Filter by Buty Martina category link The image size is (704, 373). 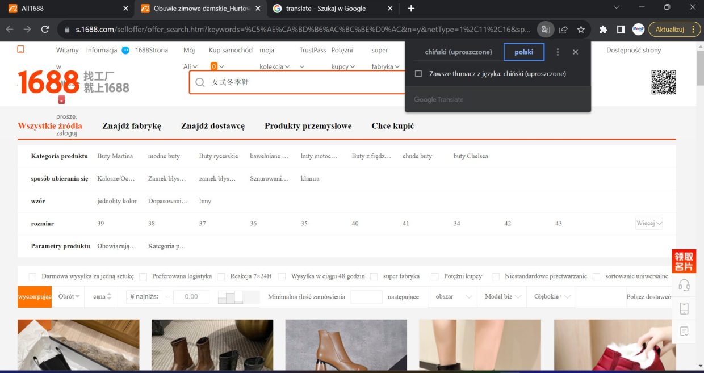115,156
